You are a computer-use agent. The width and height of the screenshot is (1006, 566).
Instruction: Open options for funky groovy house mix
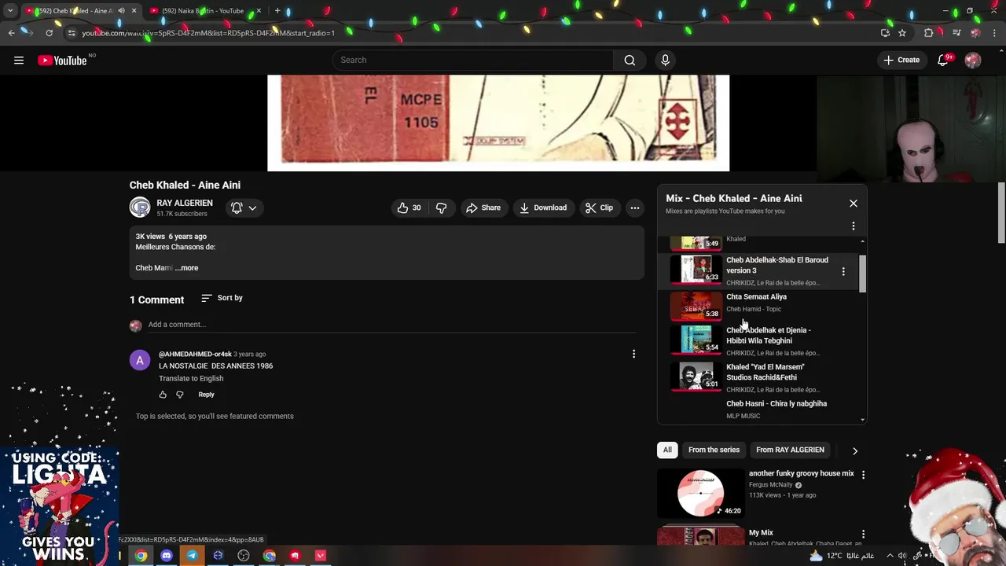tap(863, 475)
